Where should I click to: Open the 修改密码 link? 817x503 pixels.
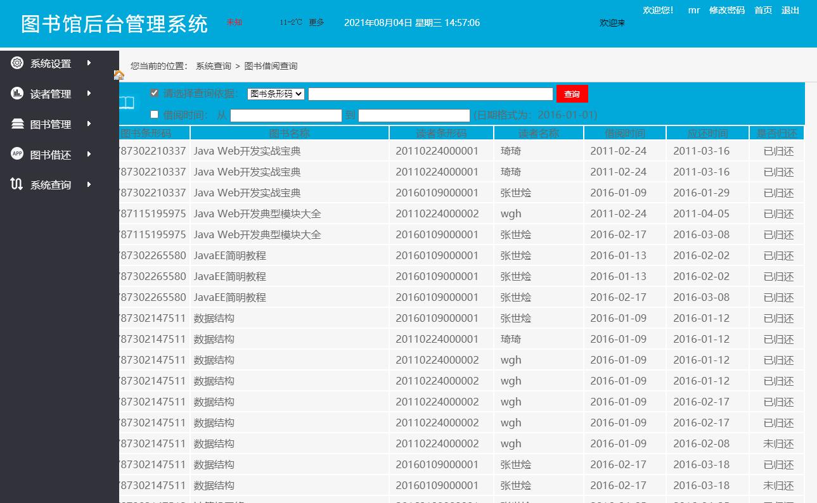(x=727, y=10)
